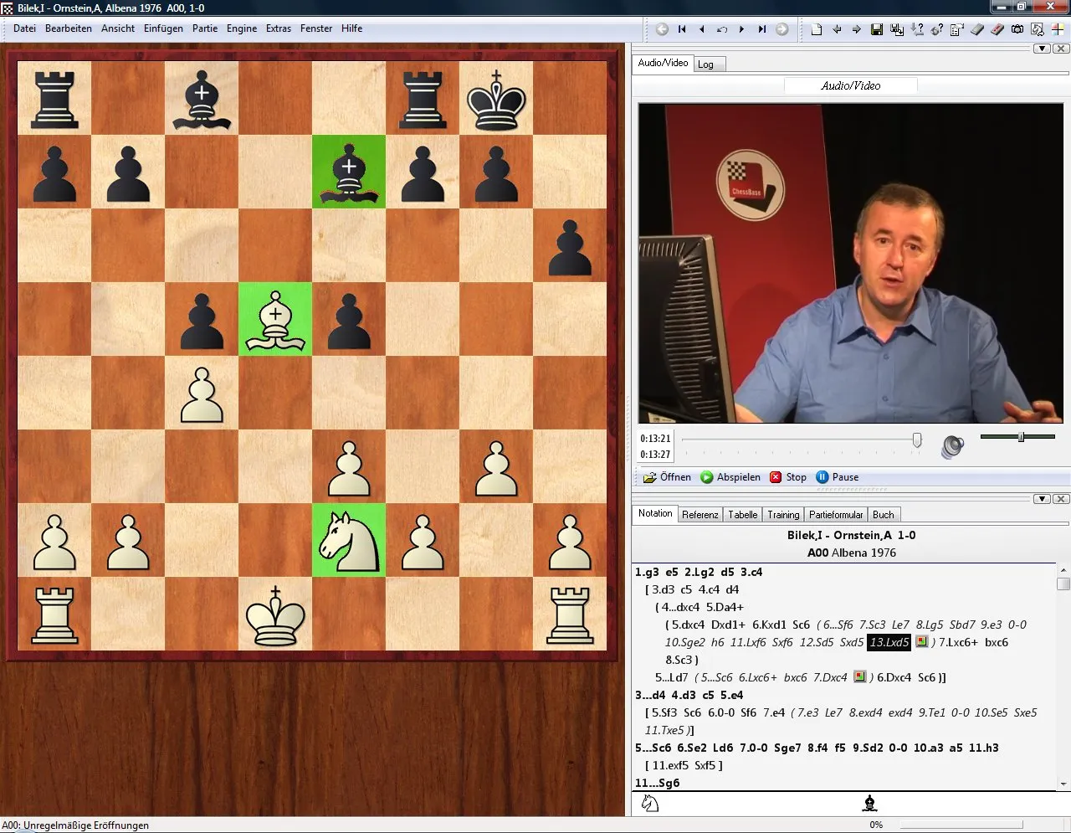Click the undo/take back move icon
Screen dimensions: 1071x833
coord(721,29)
